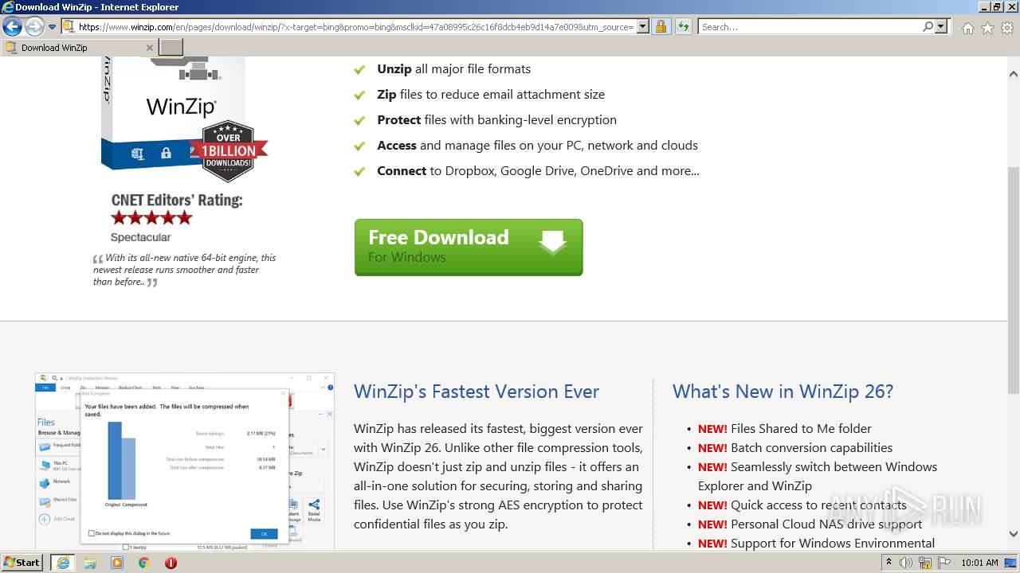
Task: Open a new blank tab
Action: point(171,48)
